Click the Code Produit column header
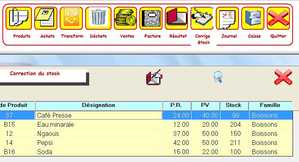Viewport: 299px width, 162px height. coord(17,105)
